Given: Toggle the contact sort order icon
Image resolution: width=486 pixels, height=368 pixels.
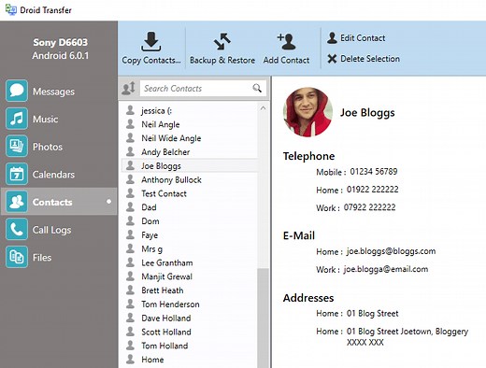Looking at the screenshot, I should pos(128,88).
